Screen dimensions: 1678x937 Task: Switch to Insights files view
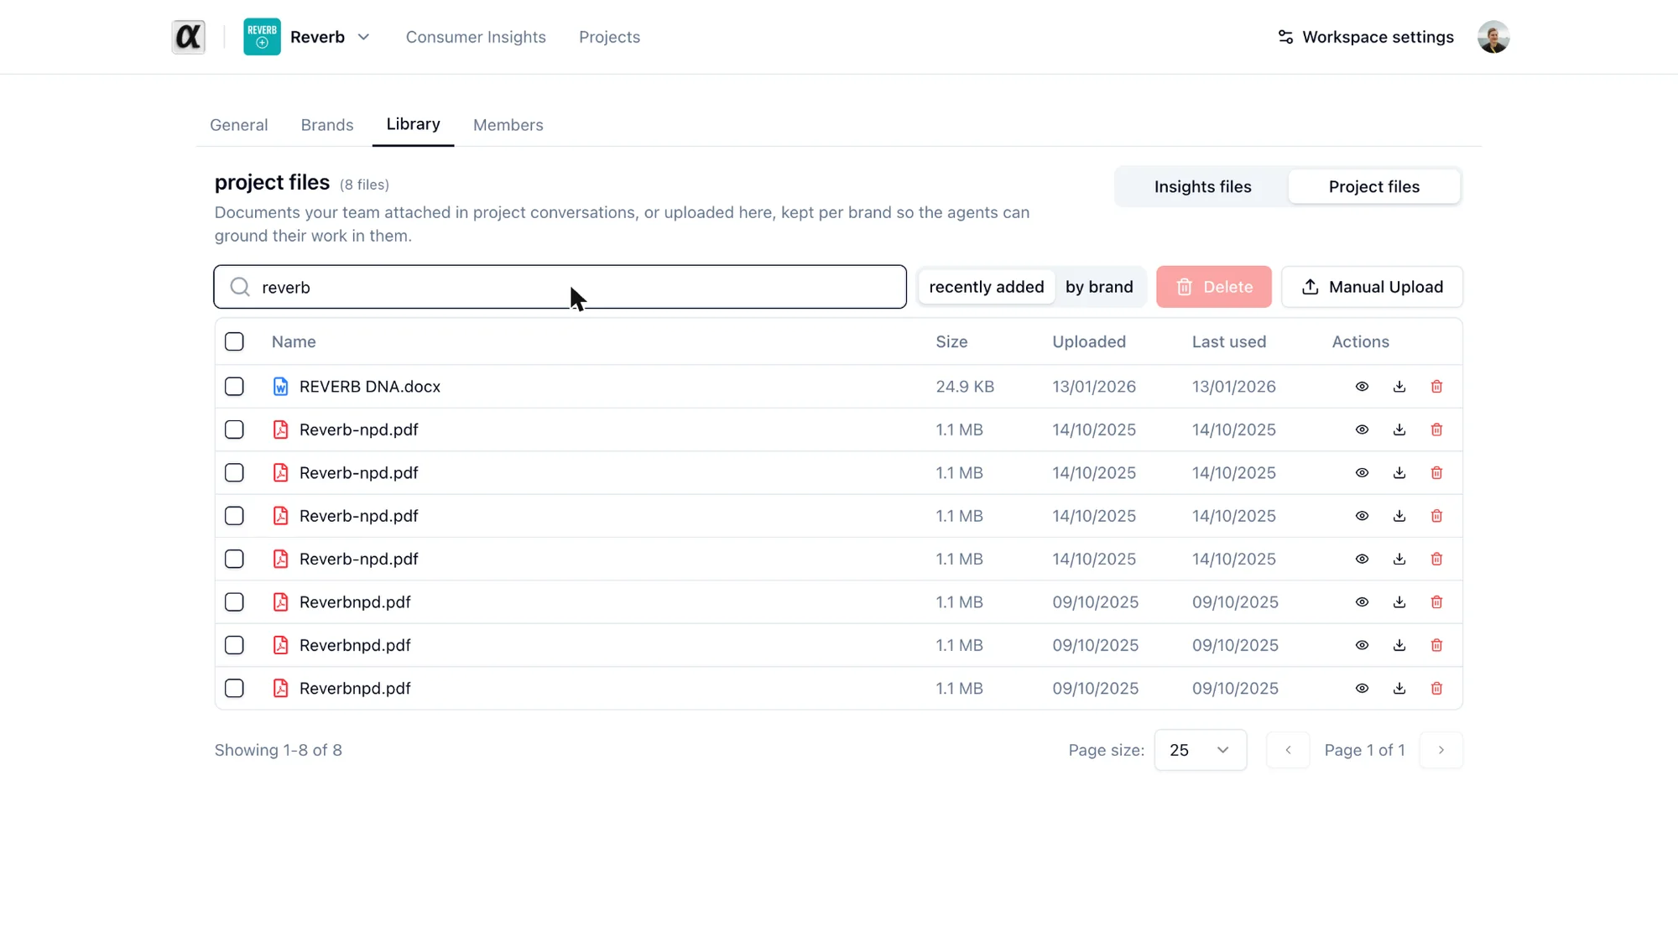(1202, 187)
